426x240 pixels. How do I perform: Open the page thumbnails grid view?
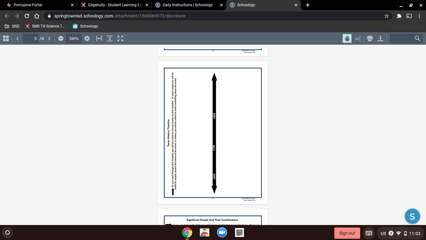click(6, 38)
